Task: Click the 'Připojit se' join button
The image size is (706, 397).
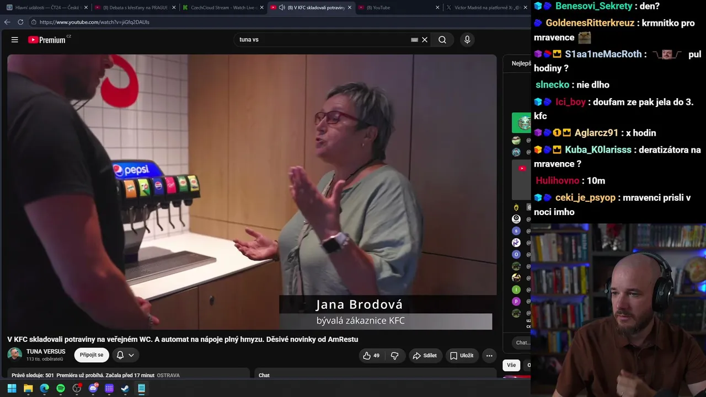Action: pos(92,355)
